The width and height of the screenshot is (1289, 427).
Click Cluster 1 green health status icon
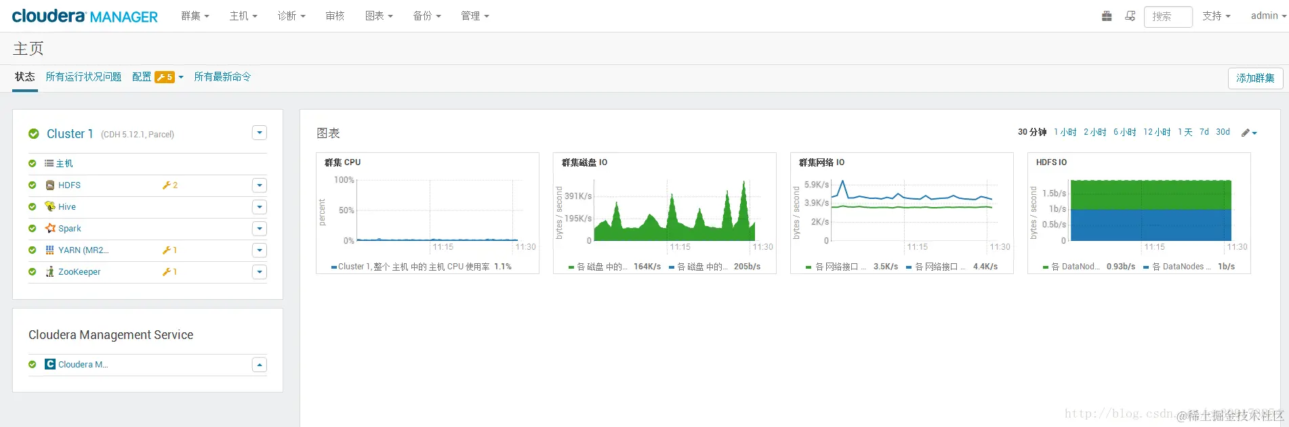pyautogui.click(x=34, y=134)
